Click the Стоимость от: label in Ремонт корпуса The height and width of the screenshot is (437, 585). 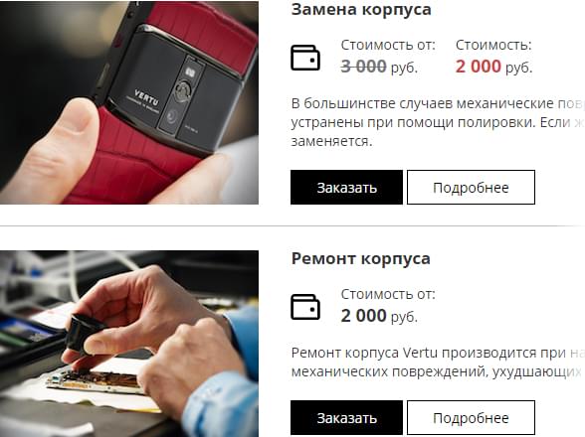tap(388, 294)
